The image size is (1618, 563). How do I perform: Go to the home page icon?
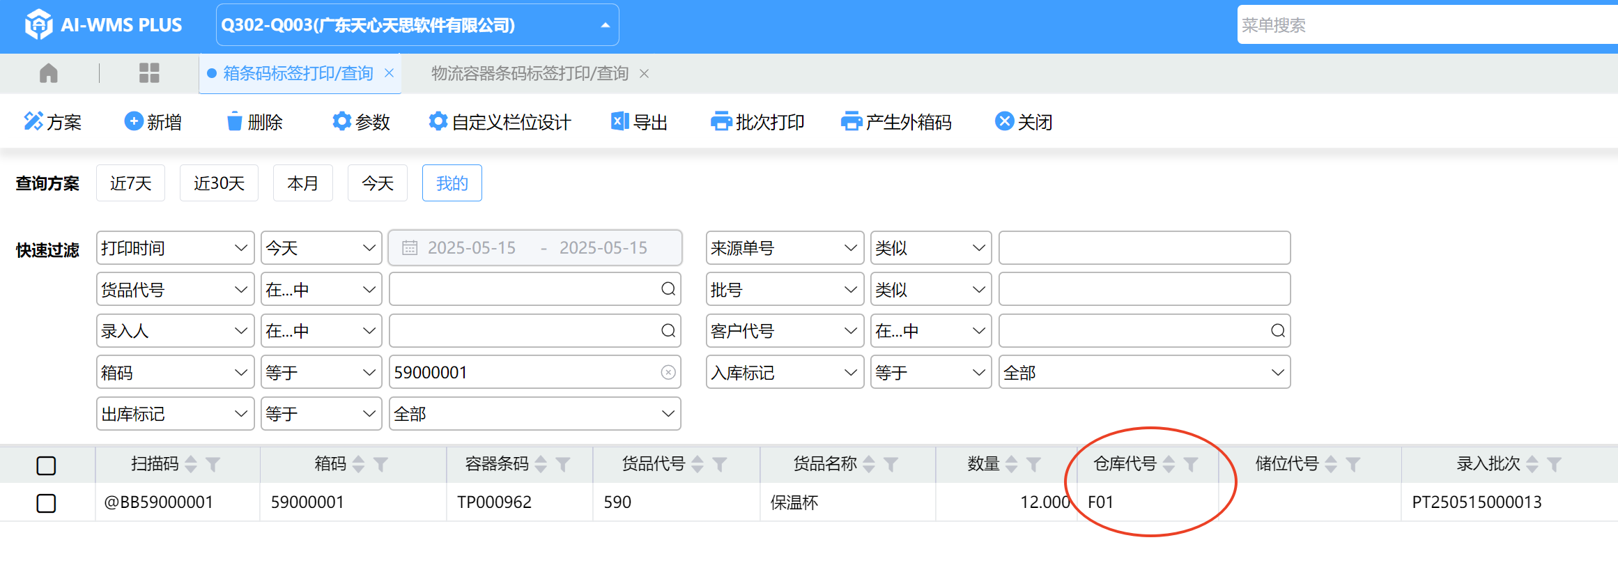[49, 73]
